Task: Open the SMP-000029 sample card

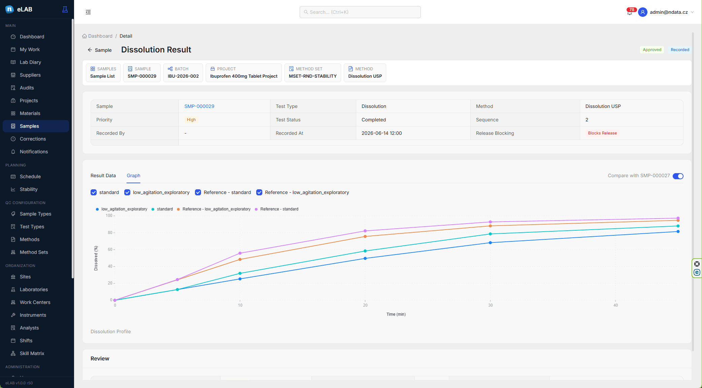Action: [142, 73]
